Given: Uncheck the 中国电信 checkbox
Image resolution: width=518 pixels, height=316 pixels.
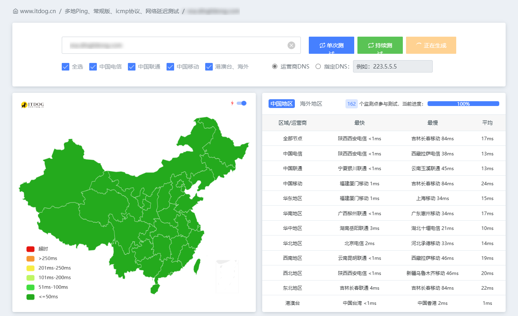Looking at the screenshot, I should pos(93,67).
